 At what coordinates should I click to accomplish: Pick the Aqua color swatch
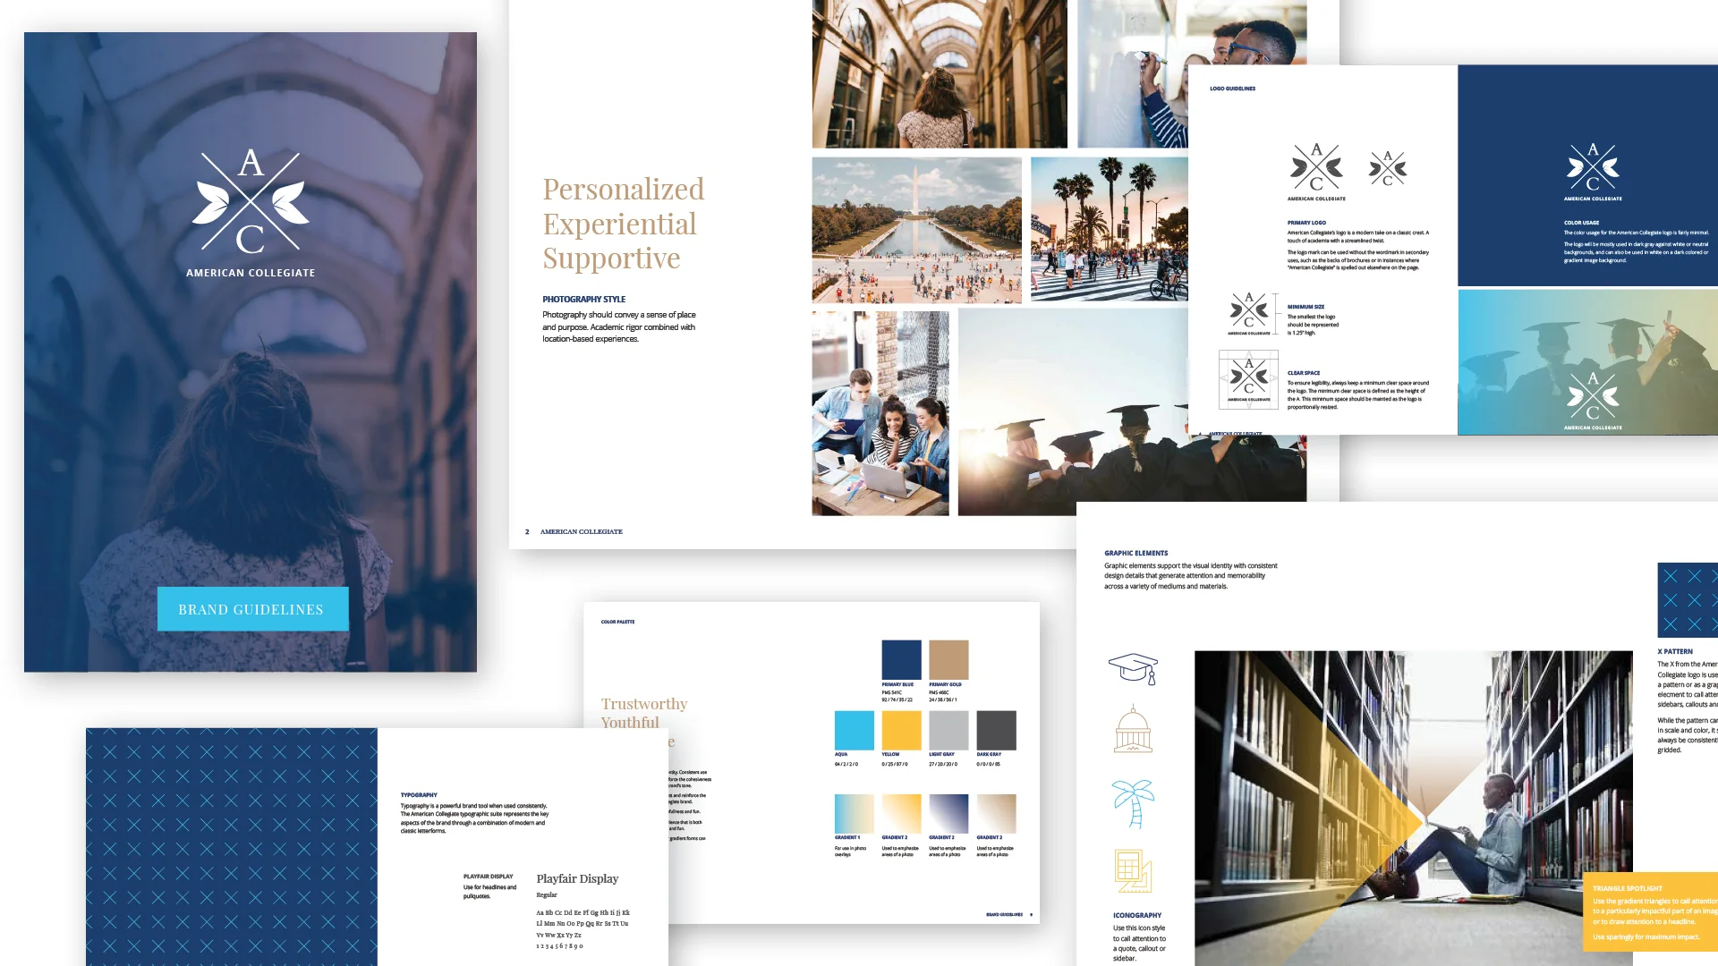(x=854, y=730)
